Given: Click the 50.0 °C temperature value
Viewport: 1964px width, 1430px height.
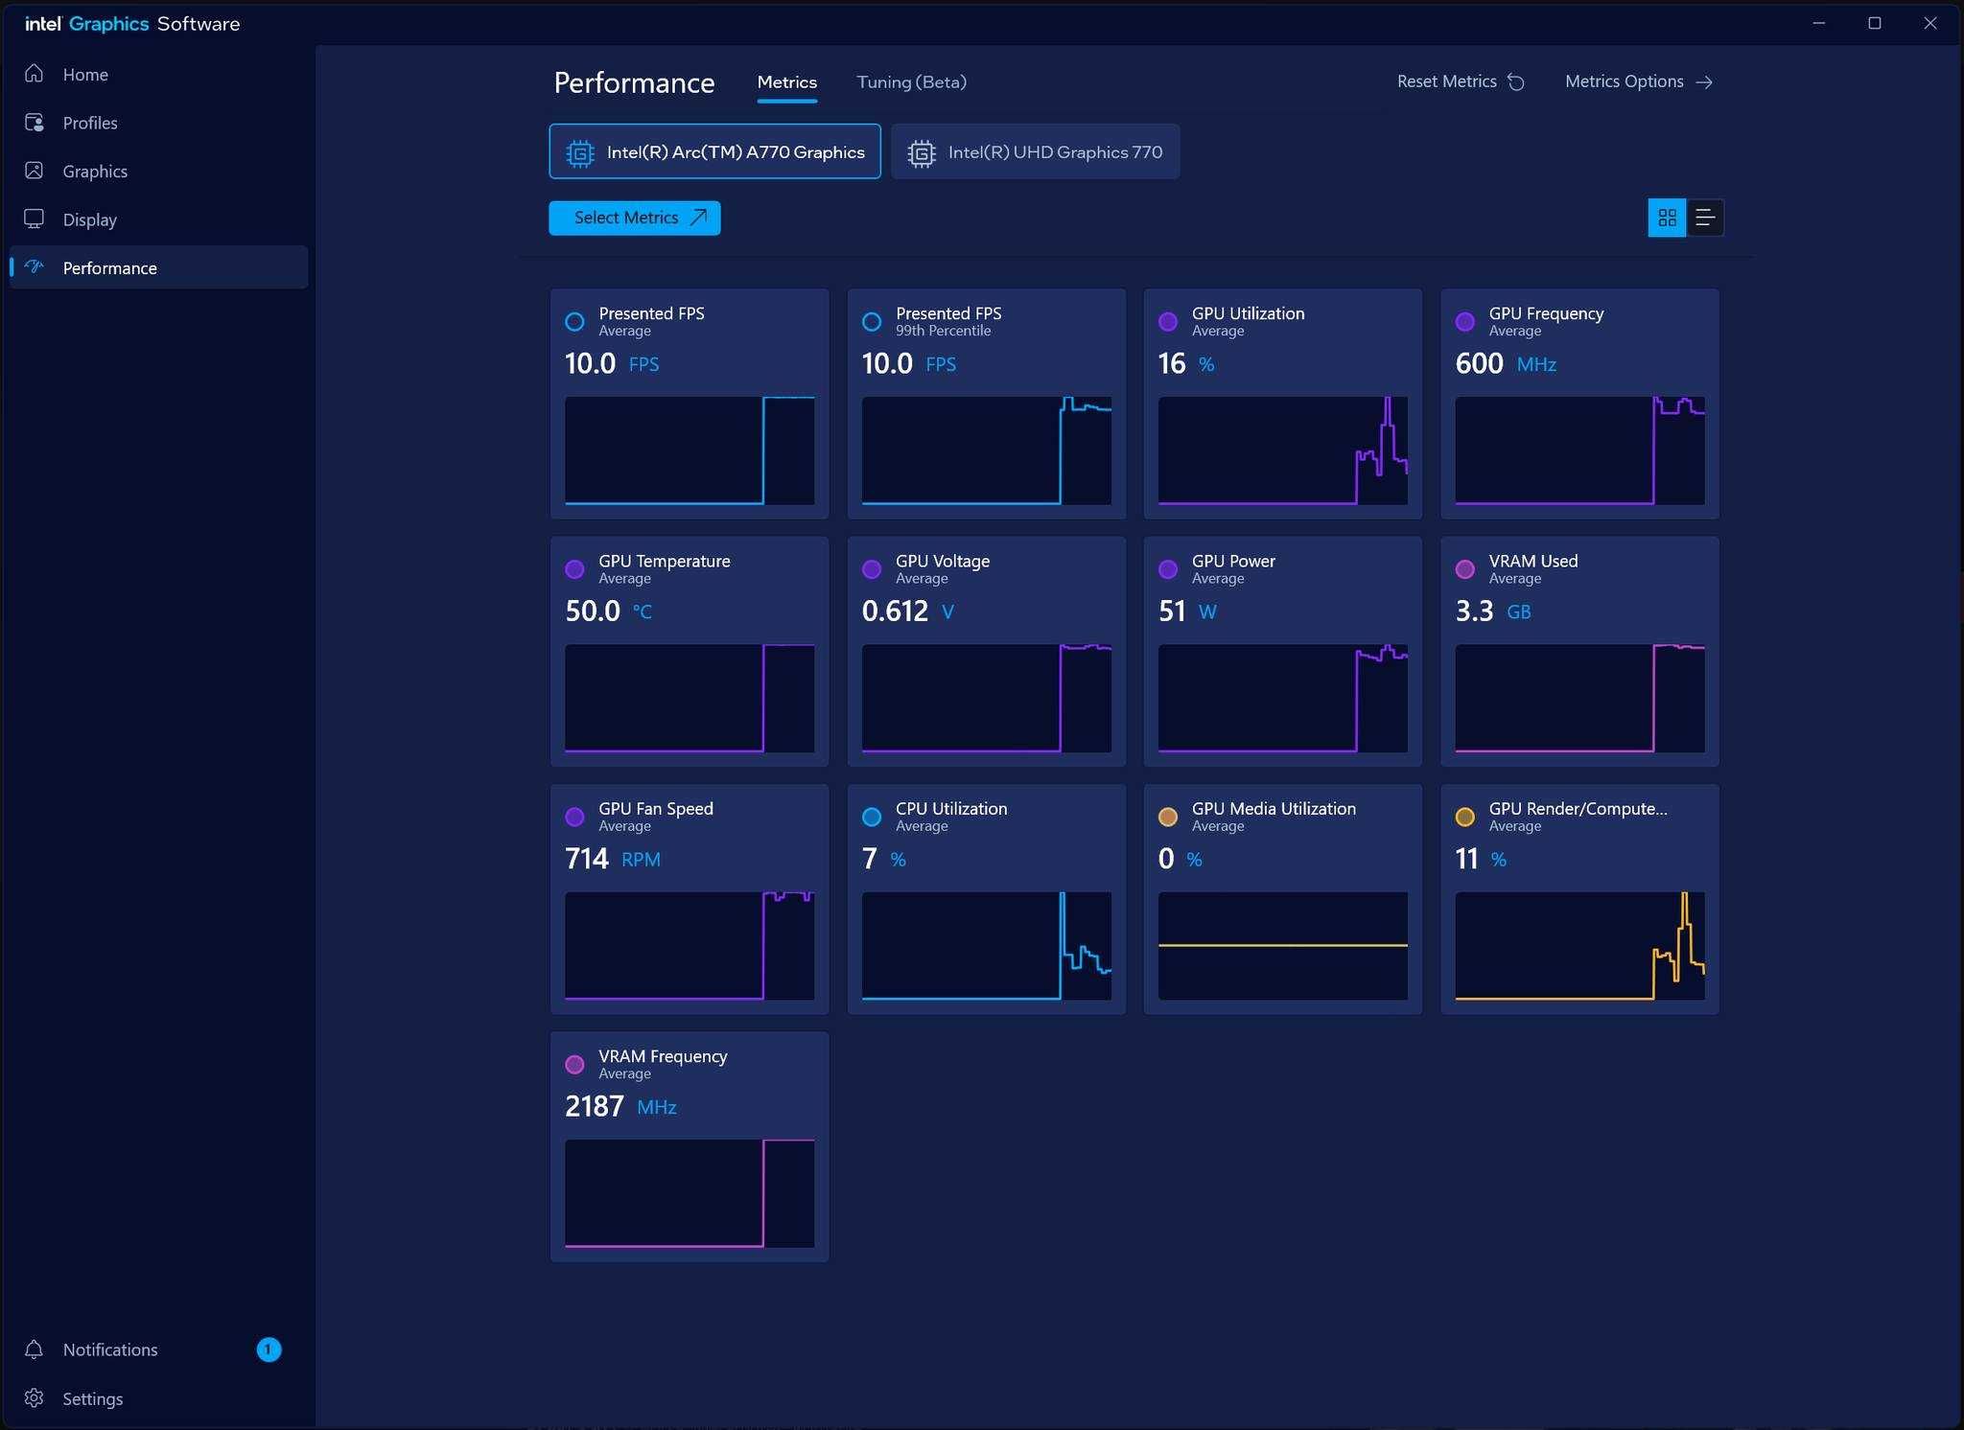Looking at the screenshot, I should [608, 611].
